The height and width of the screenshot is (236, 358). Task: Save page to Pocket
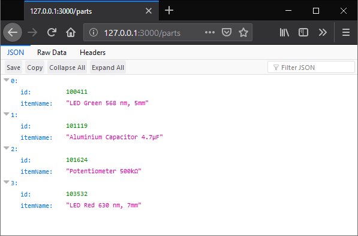tap(227, 32)
